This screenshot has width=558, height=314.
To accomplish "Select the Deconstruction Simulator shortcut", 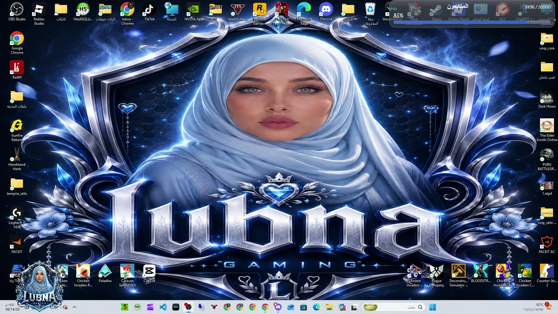I will (459, 276).
